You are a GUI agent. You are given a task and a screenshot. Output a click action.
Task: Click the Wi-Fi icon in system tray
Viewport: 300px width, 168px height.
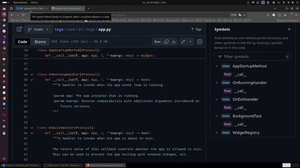pos(289,2)
